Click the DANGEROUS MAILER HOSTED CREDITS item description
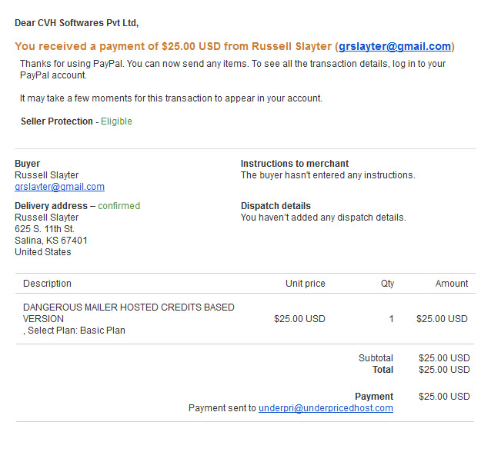 [x=129, y=313]
